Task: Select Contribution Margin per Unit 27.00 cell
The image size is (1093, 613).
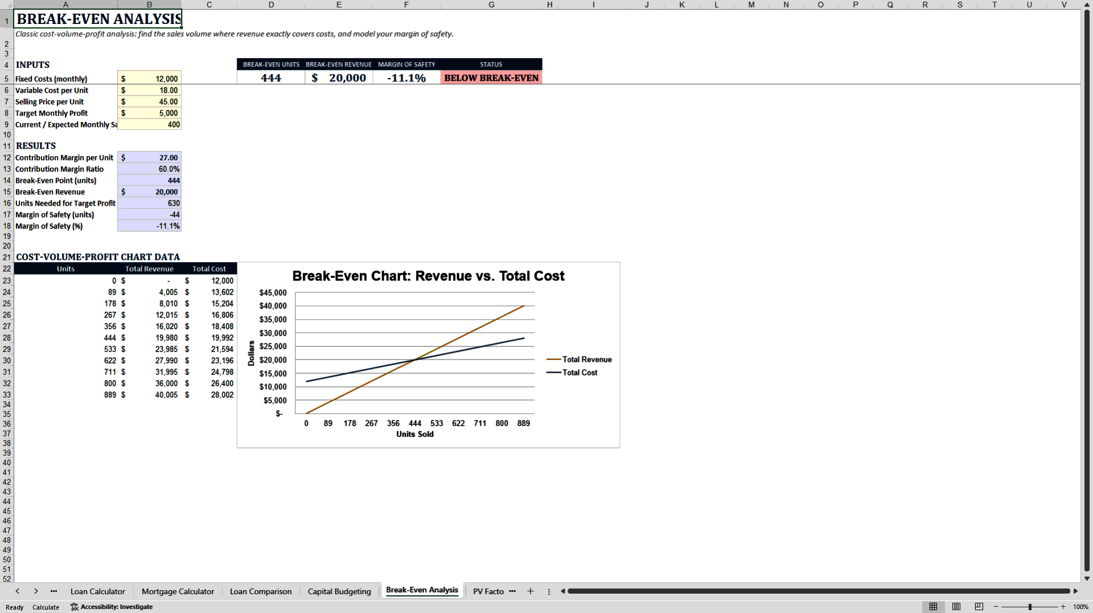Action: pos(149,158)
